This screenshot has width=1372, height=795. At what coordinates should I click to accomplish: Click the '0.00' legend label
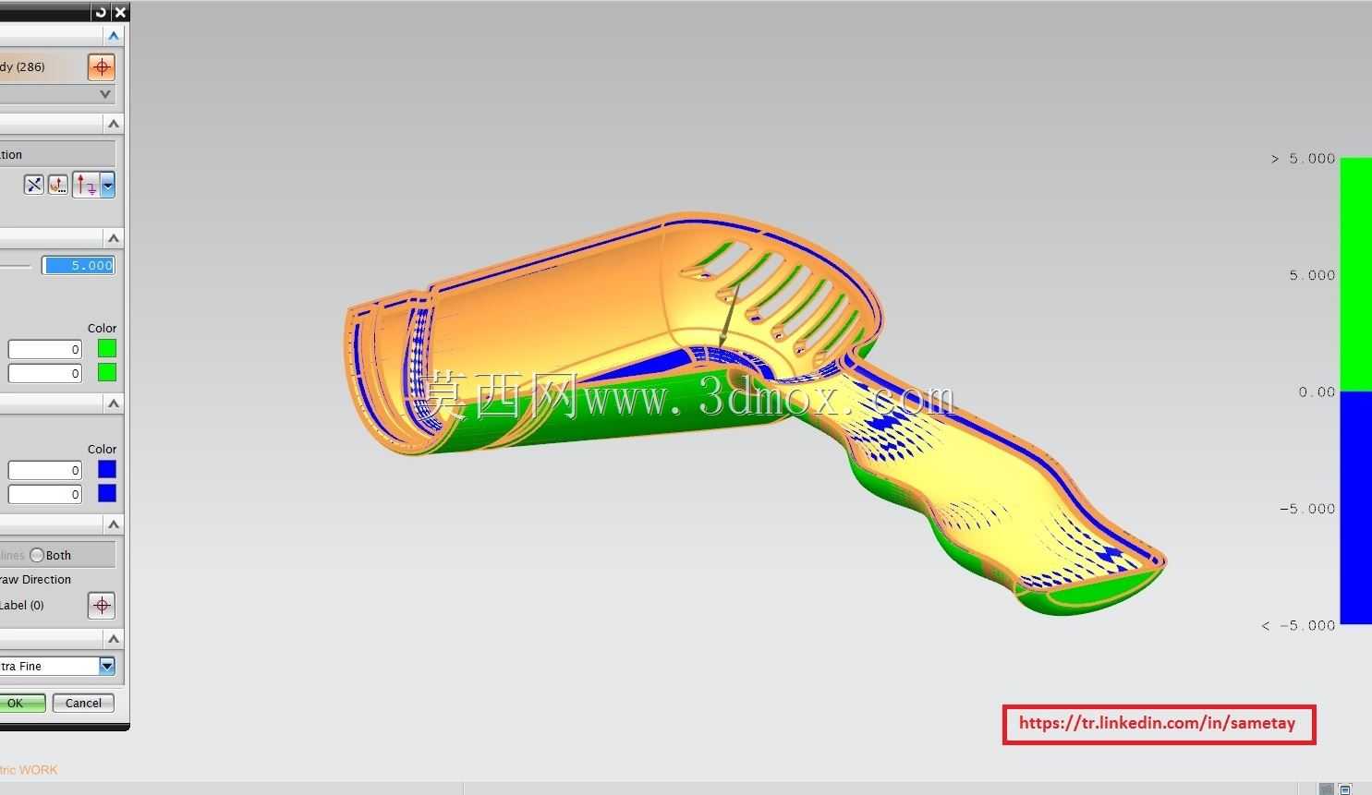click(1317, 392)
